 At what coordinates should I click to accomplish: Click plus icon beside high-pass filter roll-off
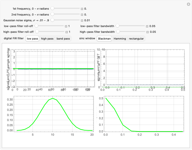click(x=66, y=32)
